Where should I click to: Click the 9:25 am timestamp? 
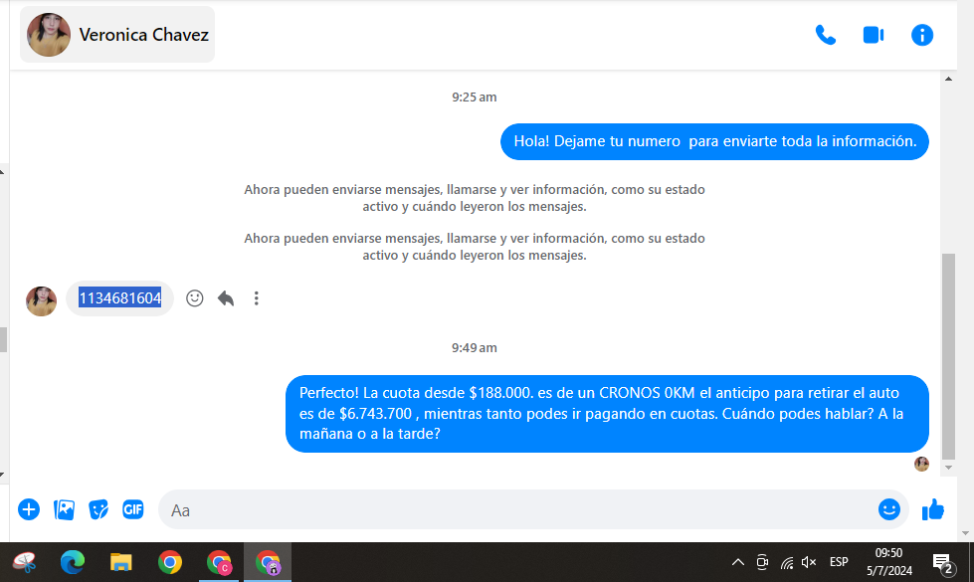click(x=474, y=97)
